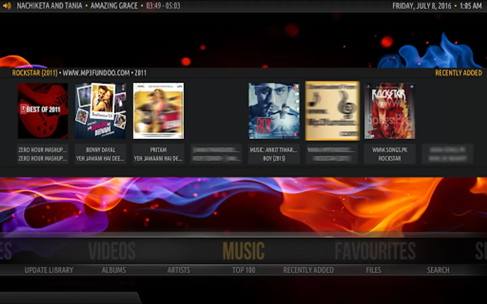Click the date Friday, July 8, 2016
The height and width of the screenshot is (304, 487).
point(422,6)
